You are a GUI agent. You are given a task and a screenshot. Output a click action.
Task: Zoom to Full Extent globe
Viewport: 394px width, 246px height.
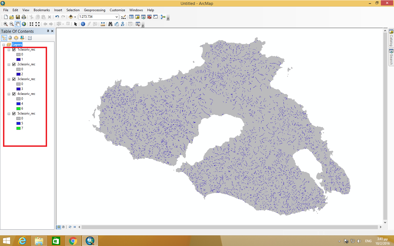24,24
